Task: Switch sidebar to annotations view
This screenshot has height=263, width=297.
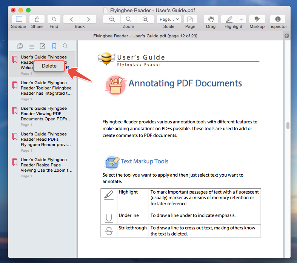Action: pyautogui.click(x=42, y=46)
